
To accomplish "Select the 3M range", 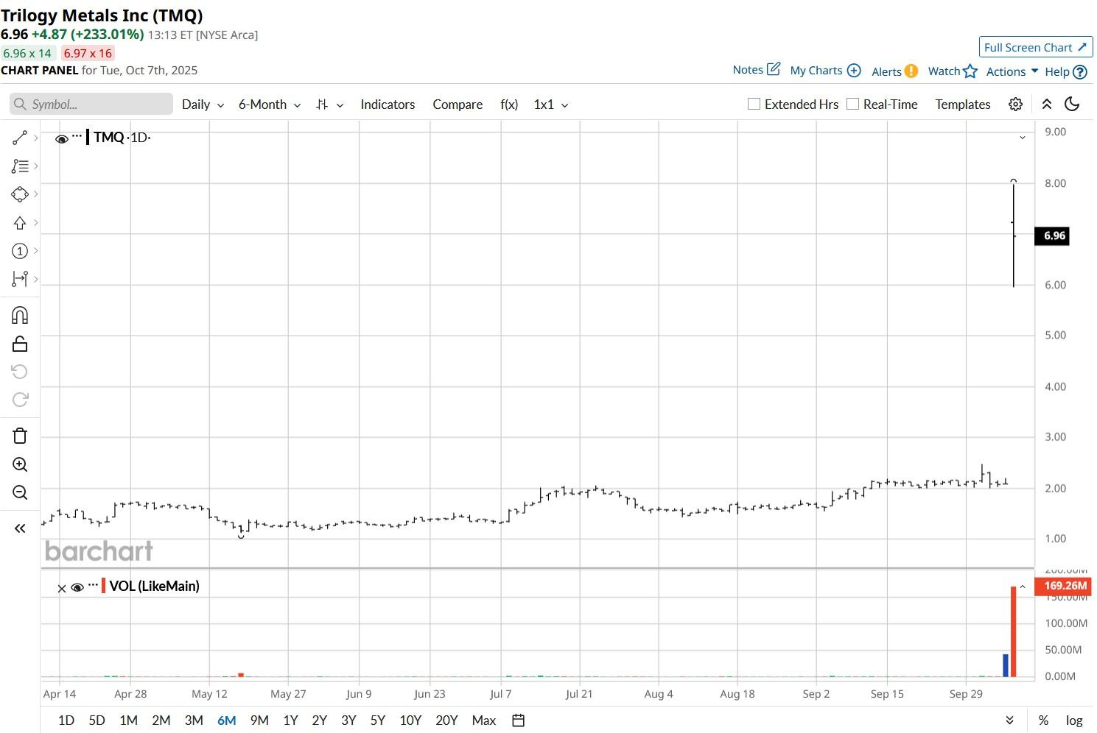I will 194,720.
